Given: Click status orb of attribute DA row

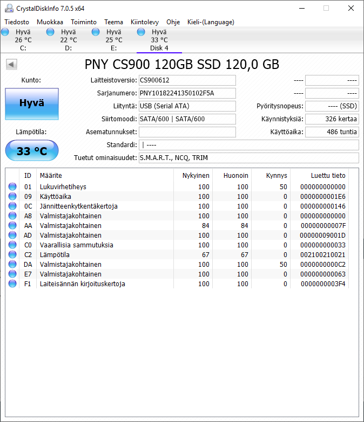Looking at the screenshot, I should coord(12,264).
